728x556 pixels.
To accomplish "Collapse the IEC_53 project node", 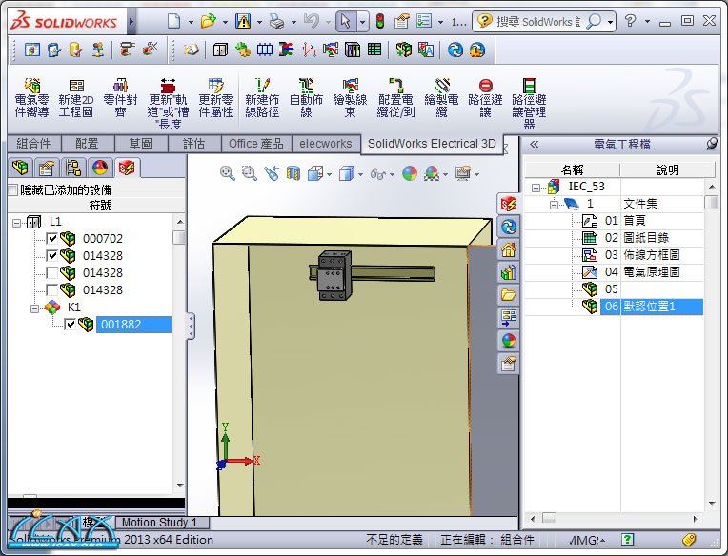I will pos(536,187).
